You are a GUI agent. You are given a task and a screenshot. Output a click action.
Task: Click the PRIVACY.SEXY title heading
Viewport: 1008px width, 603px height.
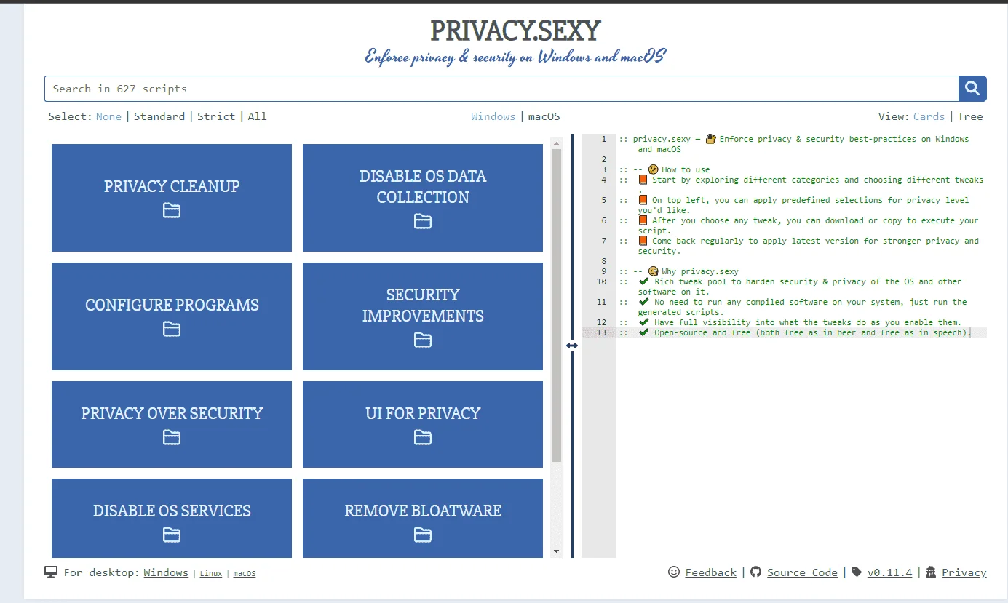pyautogui.click(x=515, y=31)
